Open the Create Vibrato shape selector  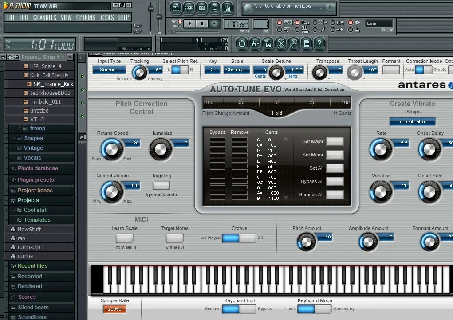coord(412,121)
